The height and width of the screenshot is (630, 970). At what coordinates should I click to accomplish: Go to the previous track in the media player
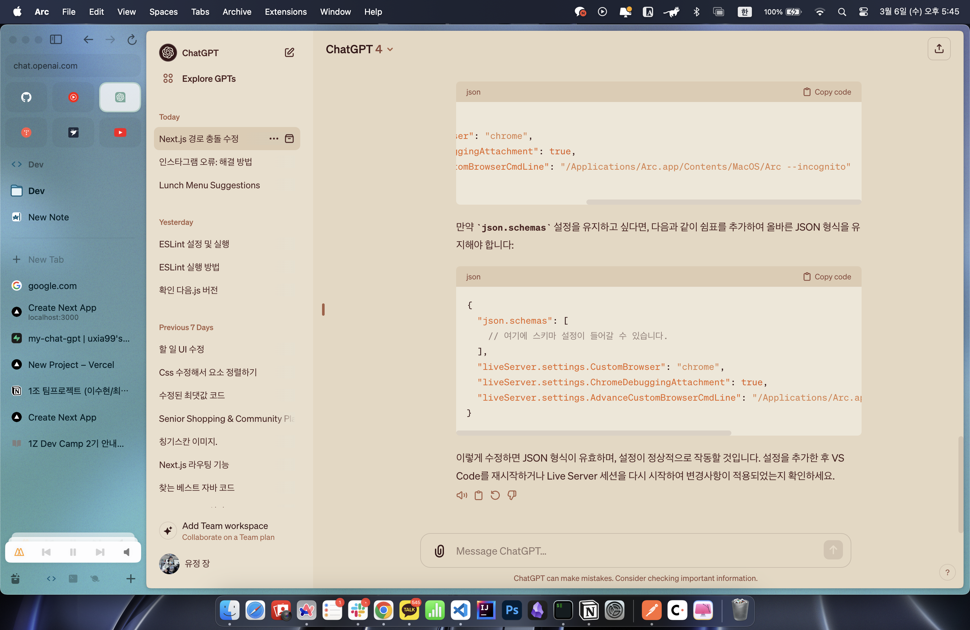coord(46,552)
